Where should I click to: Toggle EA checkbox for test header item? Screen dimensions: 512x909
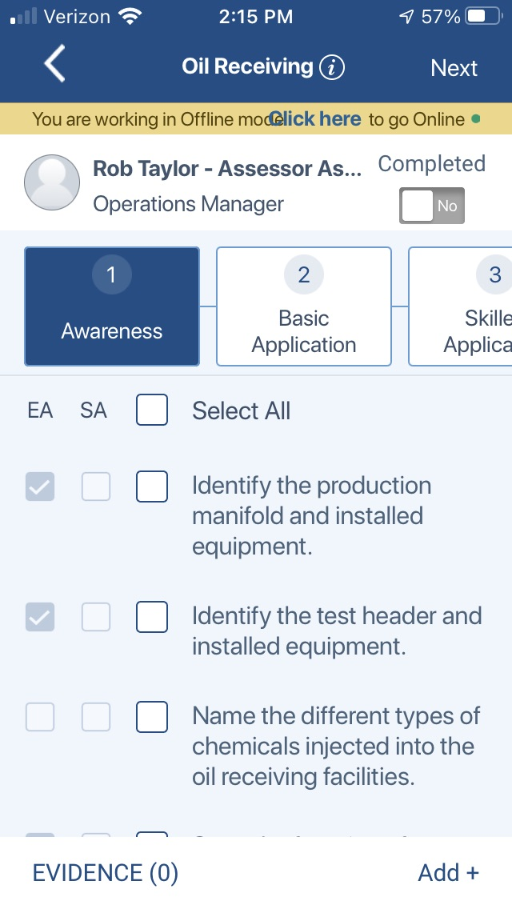(40, 616)
